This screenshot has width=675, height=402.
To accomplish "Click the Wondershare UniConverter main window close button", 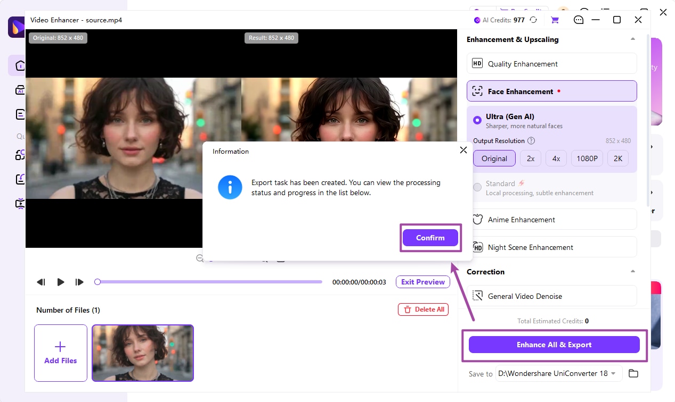I will pos(663,12).
